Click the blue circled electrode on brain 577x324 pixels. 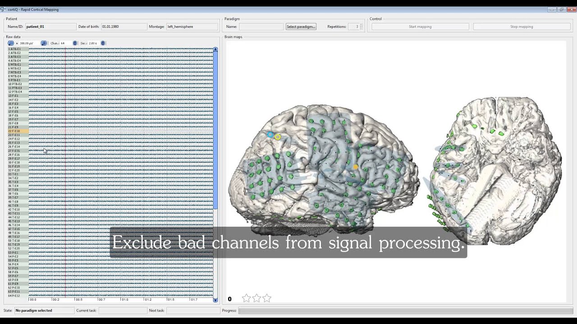click(270, 135)
